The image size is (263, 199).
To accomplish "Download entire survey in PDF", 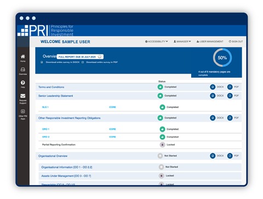I will (x=102, y=62).
